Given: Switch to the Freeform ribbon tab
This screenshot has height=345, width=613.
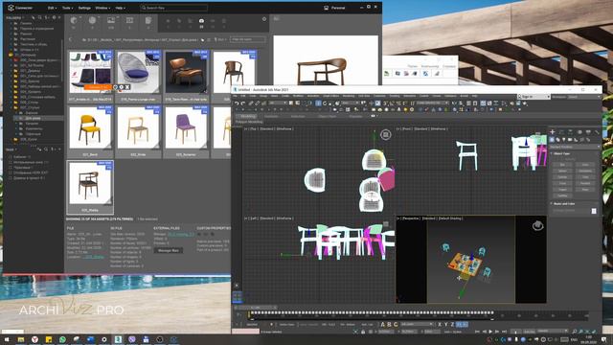Looking at the screenshot, I should coord(271,116).
